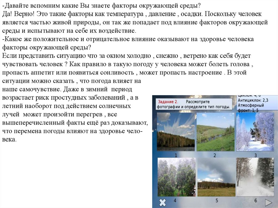Viewport: 278px width, 208px height.
Task: Click the line 'Какое же положительное и отрицательное влияние'
Action: point(128,39)
